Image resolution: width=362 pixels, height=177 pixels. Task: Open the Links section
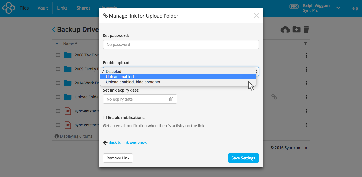[62, 8]
